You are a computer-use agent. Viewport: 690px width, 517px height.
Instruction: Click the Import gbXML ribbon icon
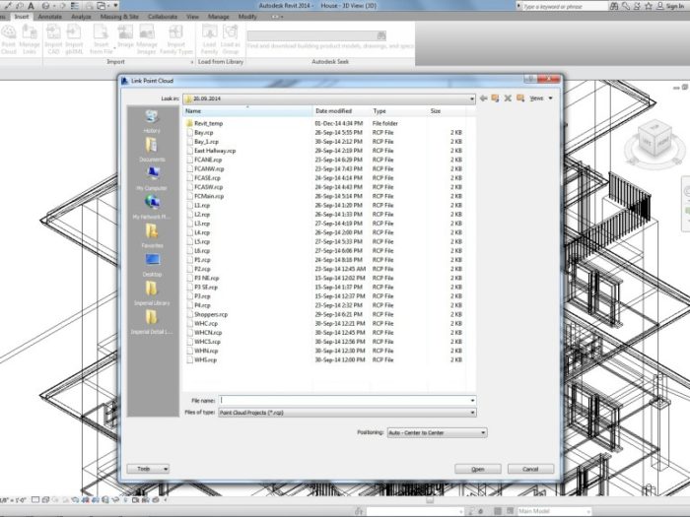point(74,39)
